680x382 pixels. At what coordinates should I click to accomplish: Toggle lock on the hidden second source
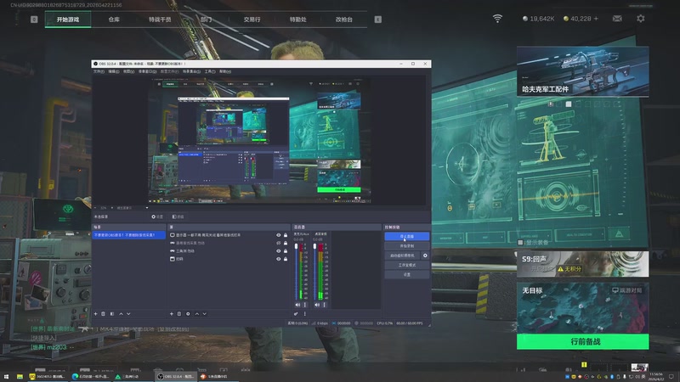286,243
